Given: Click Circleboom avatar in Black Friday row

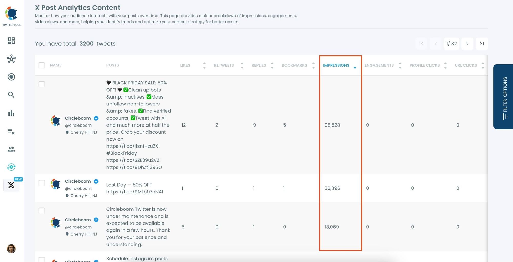Looking at the screenshot, I should (55, 121).
